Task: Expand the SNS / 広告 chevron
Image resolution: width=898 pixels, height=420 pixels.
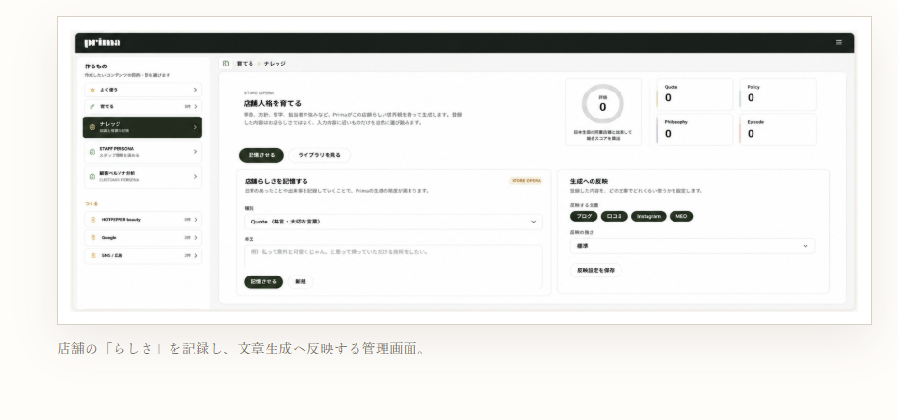Action: point(195,256)
